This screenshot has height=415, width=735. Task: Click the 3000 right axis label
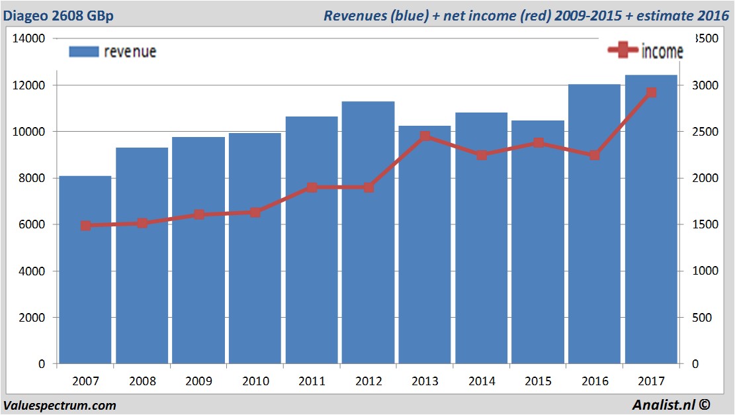[x=703, y=85]
